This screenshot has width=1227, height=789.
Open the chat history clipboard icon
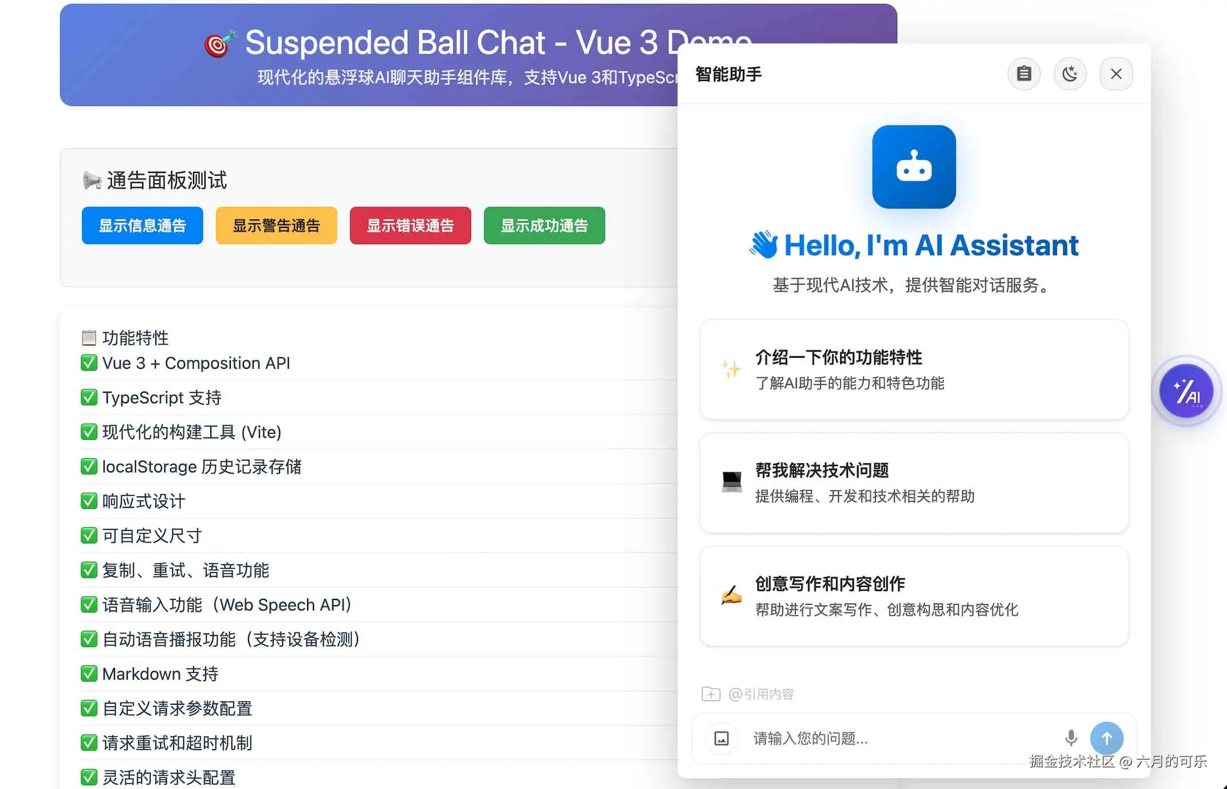pyautogui.click(x=1024, y=73)
